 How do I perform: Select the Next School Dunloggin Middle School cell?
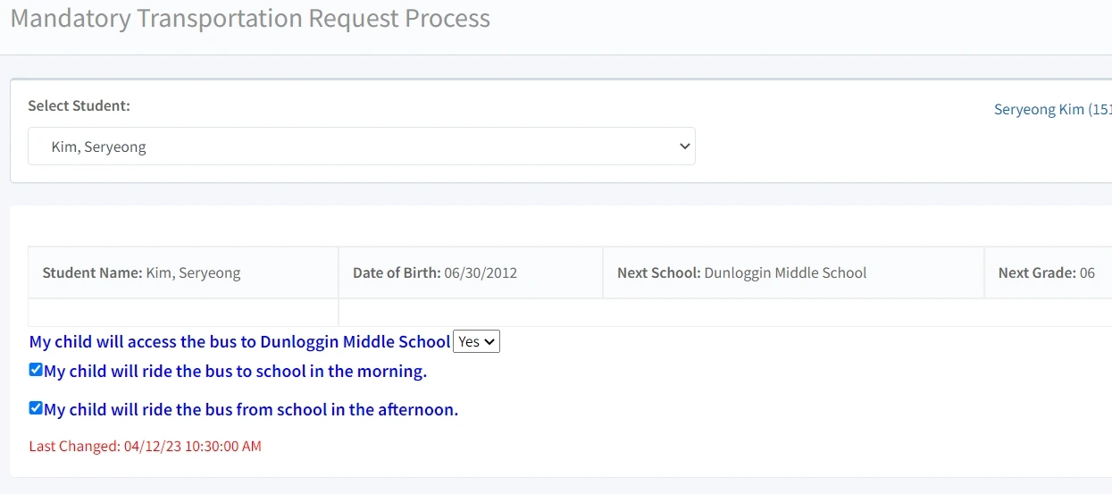(794, 272)
